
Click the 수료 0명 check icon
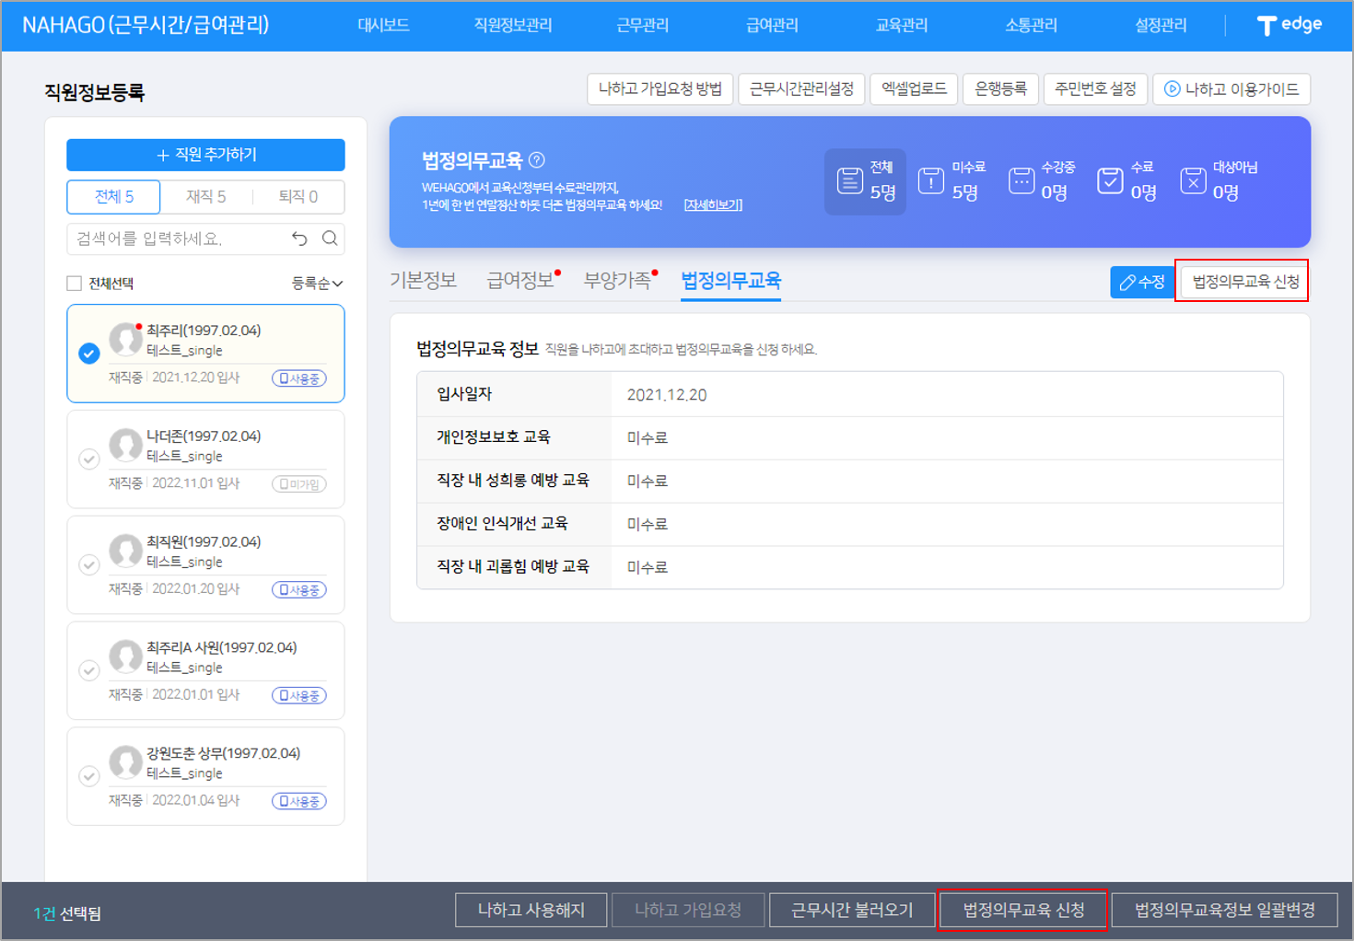[x=1110, y=180]
